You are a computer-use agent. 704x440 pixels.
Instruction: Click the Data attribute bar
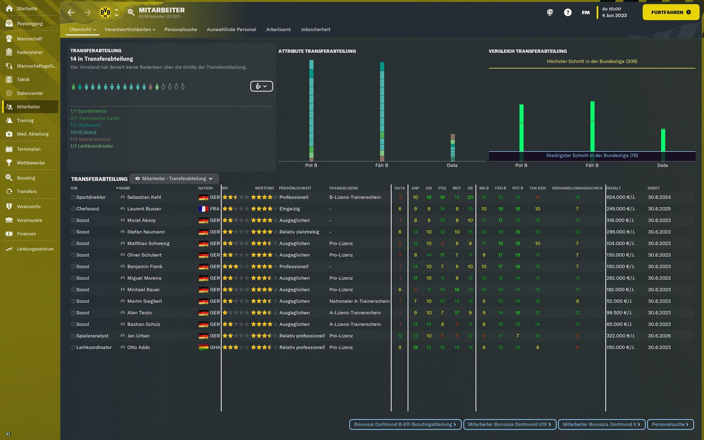(453, 147)
